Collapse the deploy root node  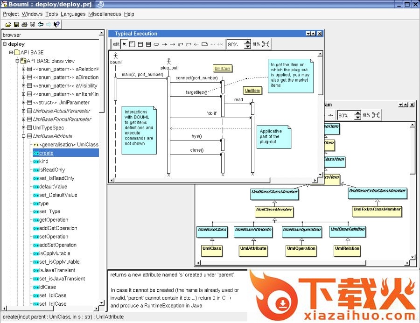(5, 44)
